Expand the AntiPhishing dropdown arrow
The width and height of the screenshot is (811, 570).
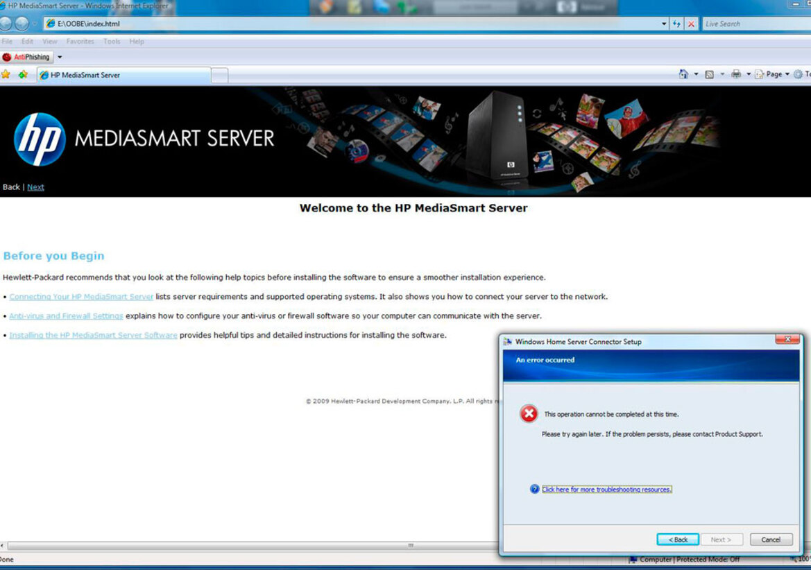(x=60, y=57)
